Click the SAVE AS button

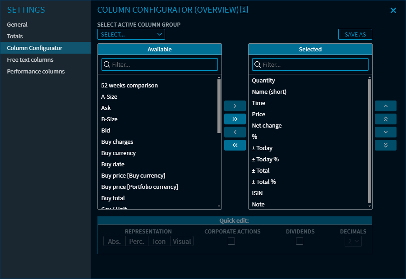355,34
